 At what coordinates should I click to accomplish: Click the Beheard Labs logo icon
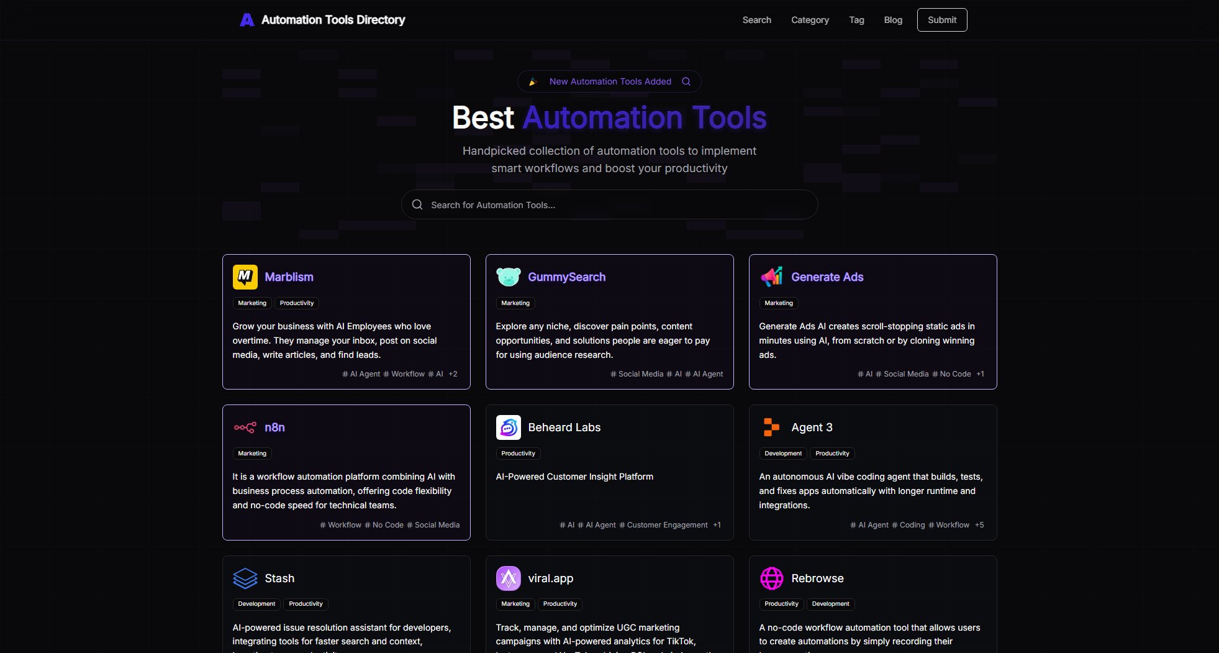tap(508, 427)
